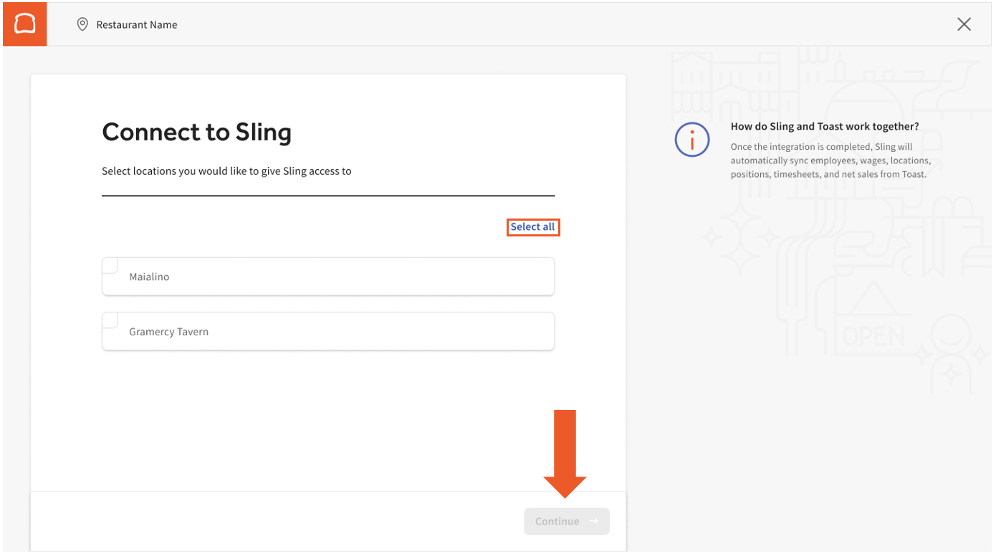Screen dimensions: 996x556
Task: Click the orange Sling logo
Action: click(x=24, y=24)
